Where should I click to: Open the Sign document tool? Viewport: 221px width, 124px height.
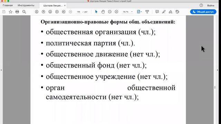click(x=171, y=12)
